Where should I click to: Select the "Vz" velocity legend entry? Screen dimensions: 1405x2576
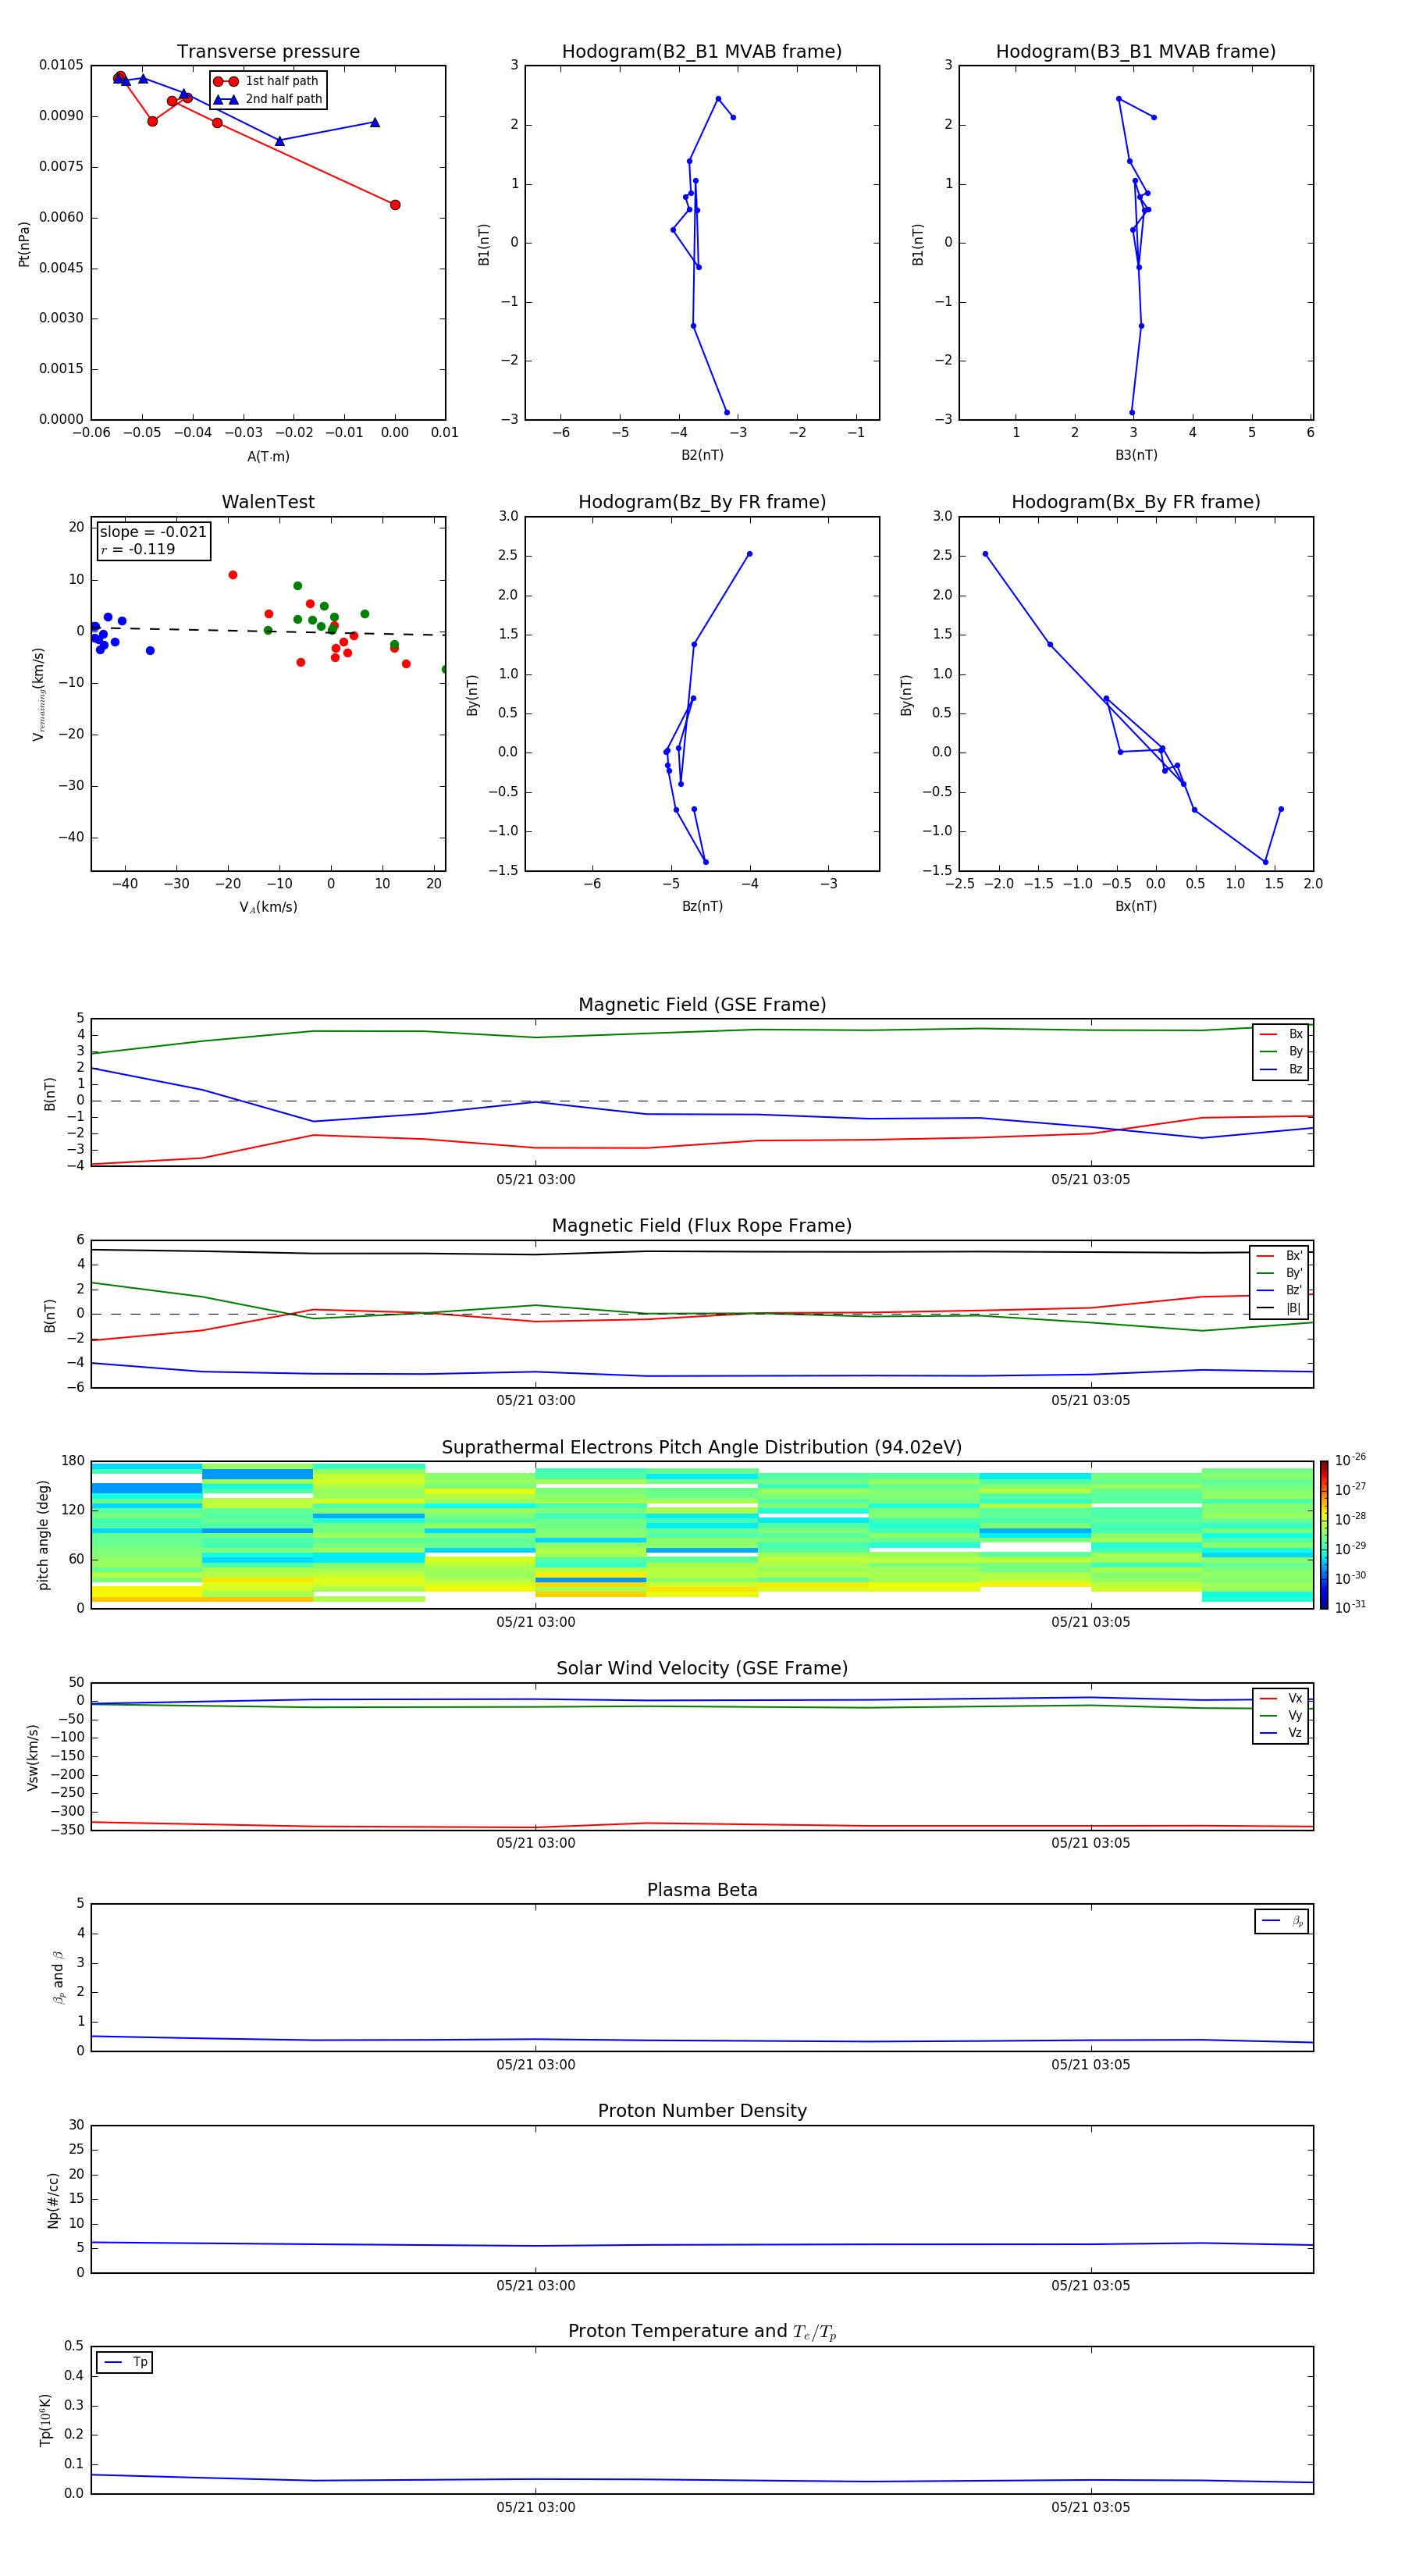coord(1281,1733)
